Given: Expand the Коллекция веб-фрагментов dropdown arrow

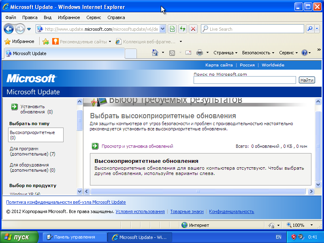Looking at the screenshot, I should point(181,42).
